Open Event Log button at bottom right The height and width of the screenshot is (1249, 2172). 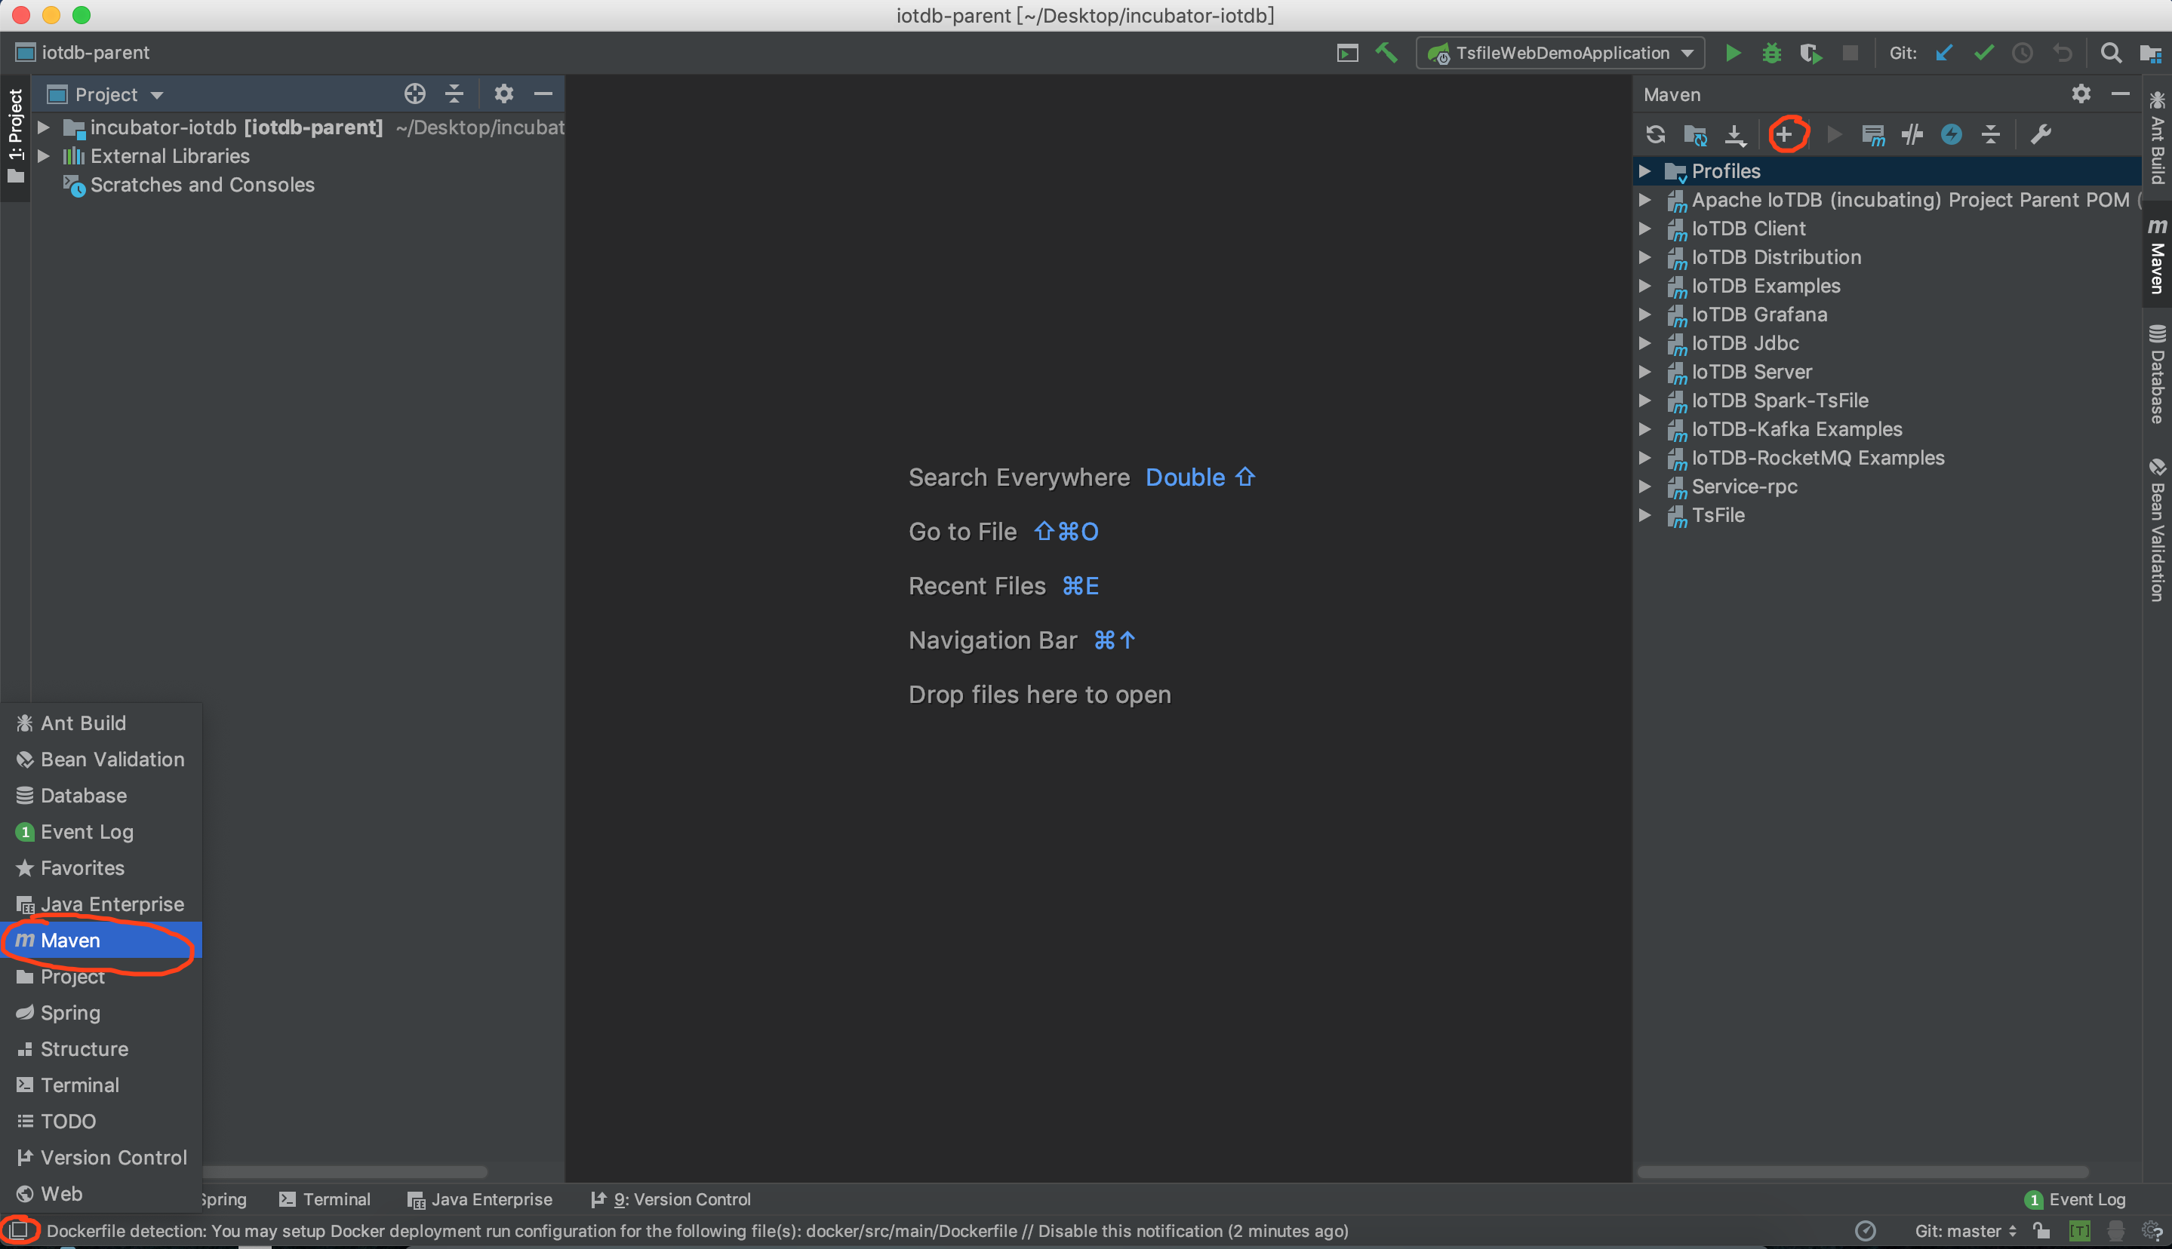[2074, 1199]
